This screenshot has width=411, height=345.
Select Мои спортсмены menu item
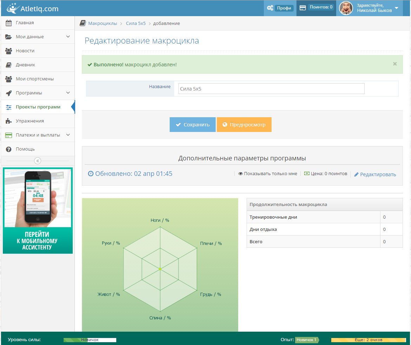tap(38, 79)
